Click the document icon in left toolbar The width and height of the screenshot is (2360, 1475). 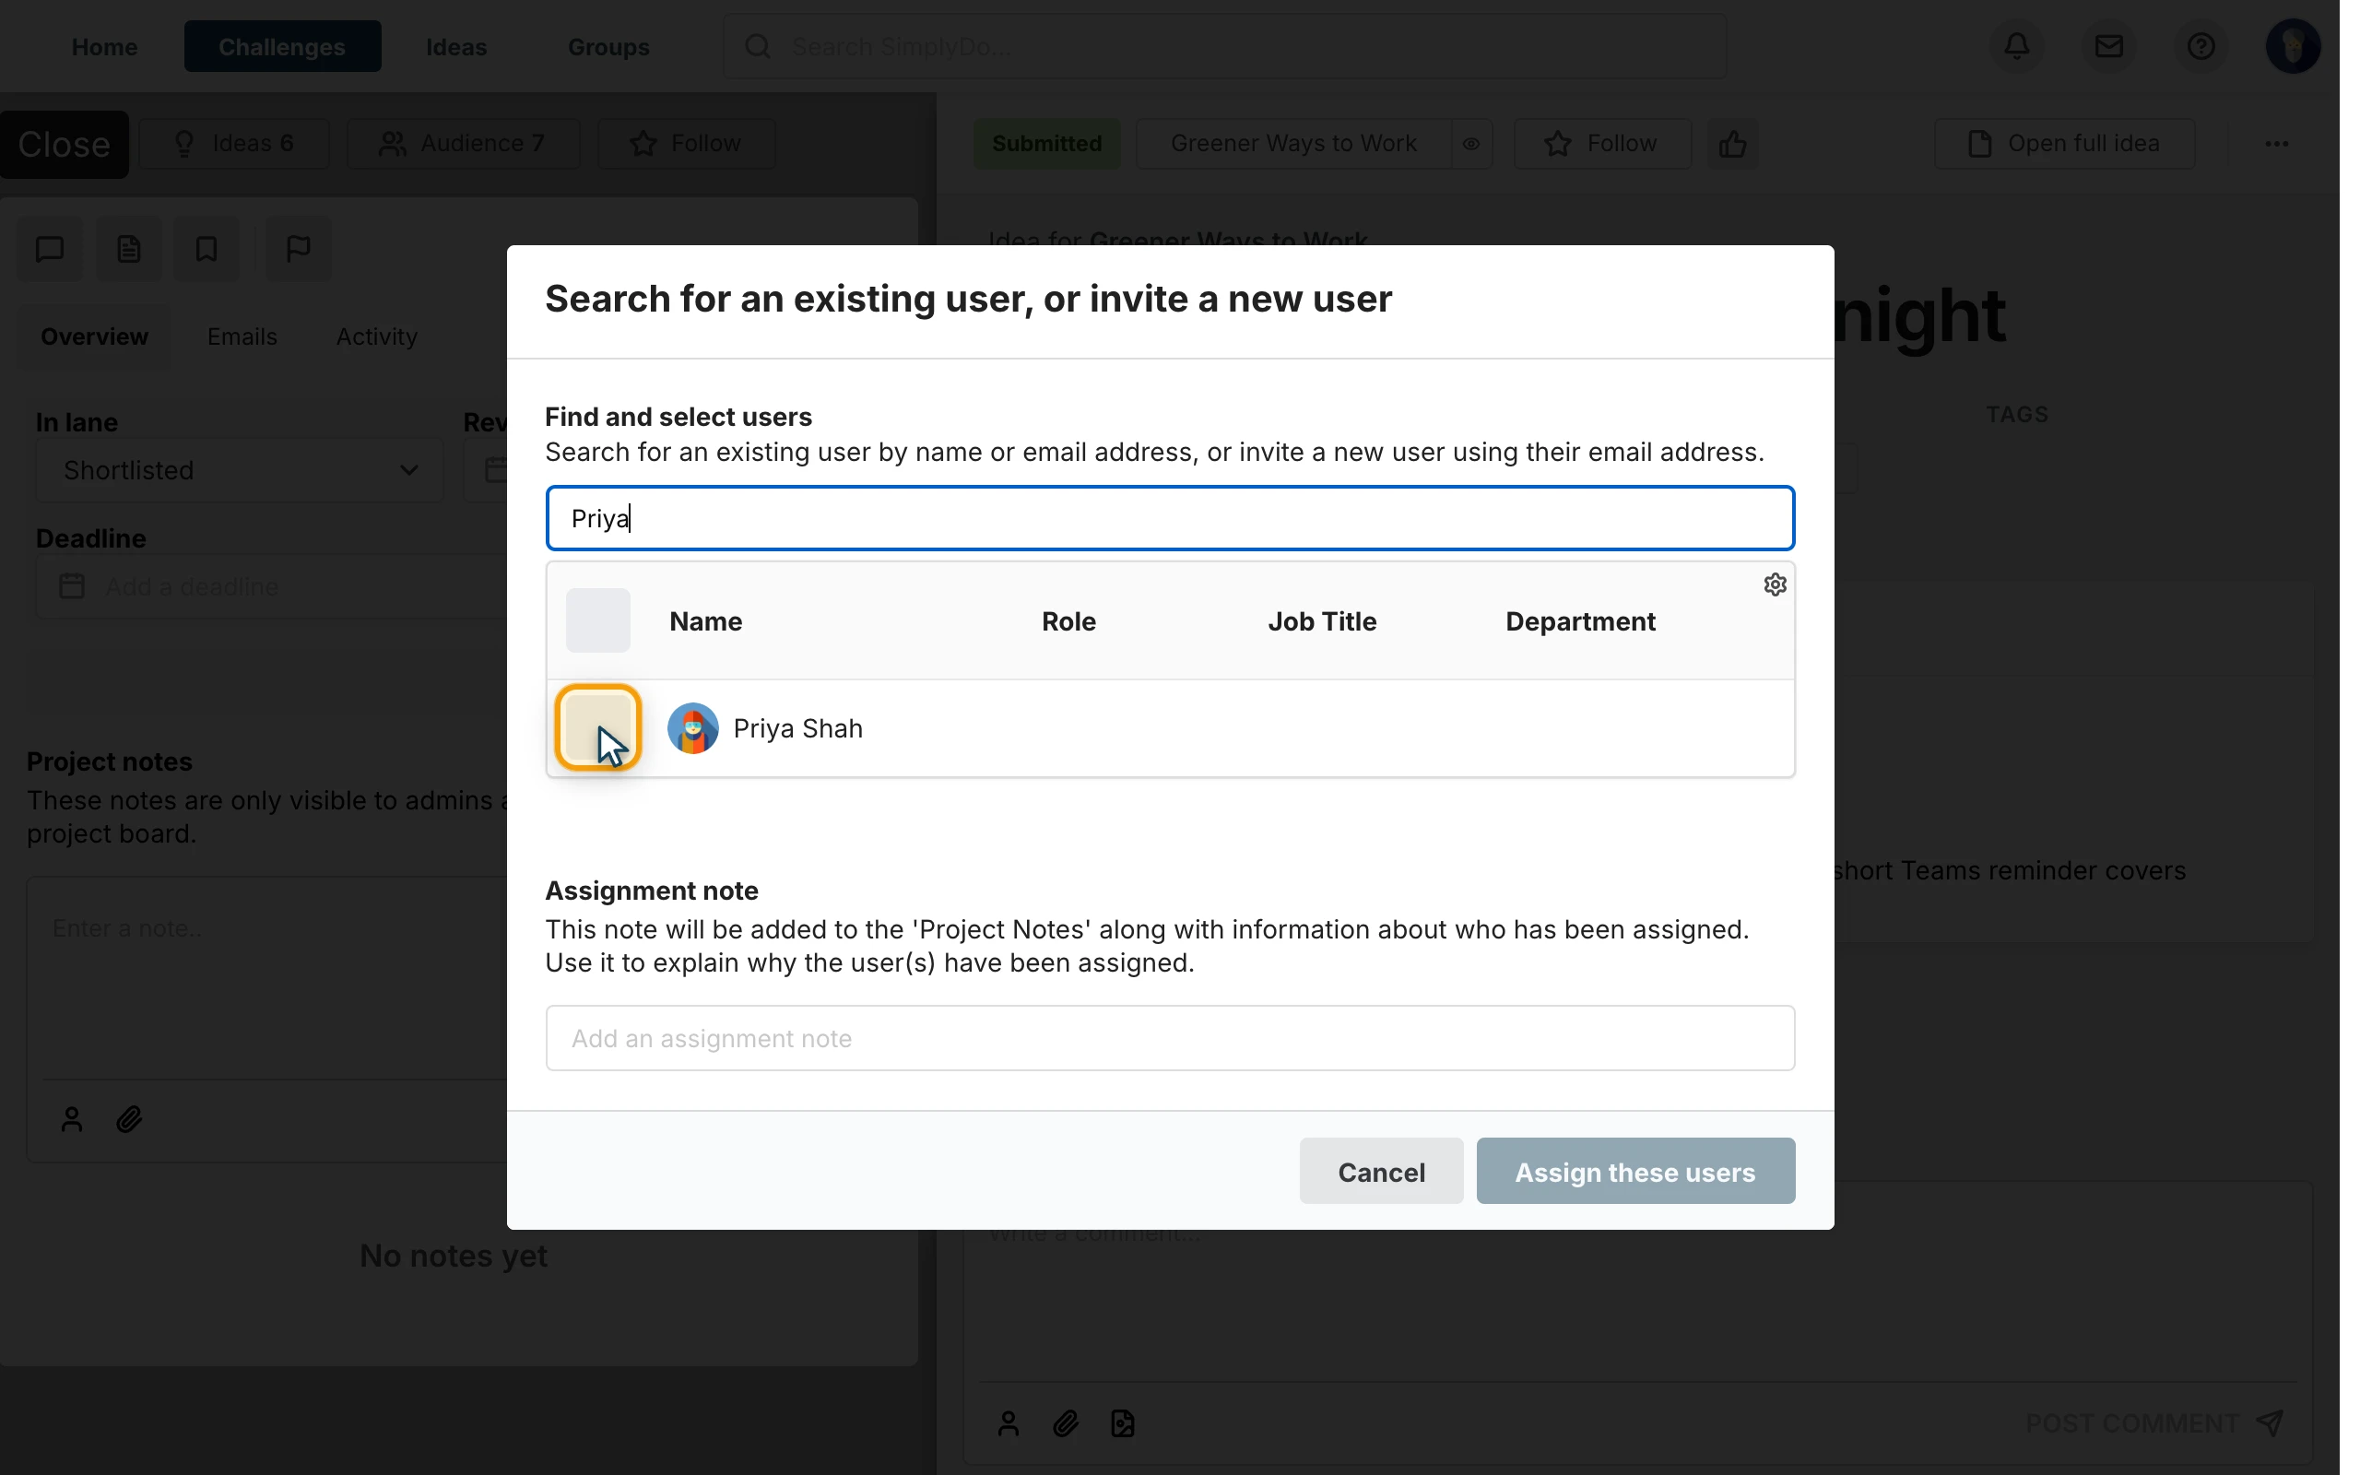[129, 249]
